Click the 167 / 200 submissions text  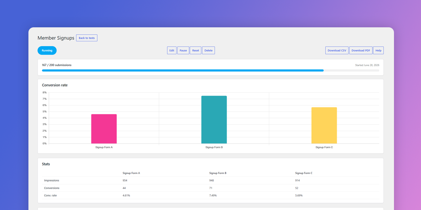[57, 65]
